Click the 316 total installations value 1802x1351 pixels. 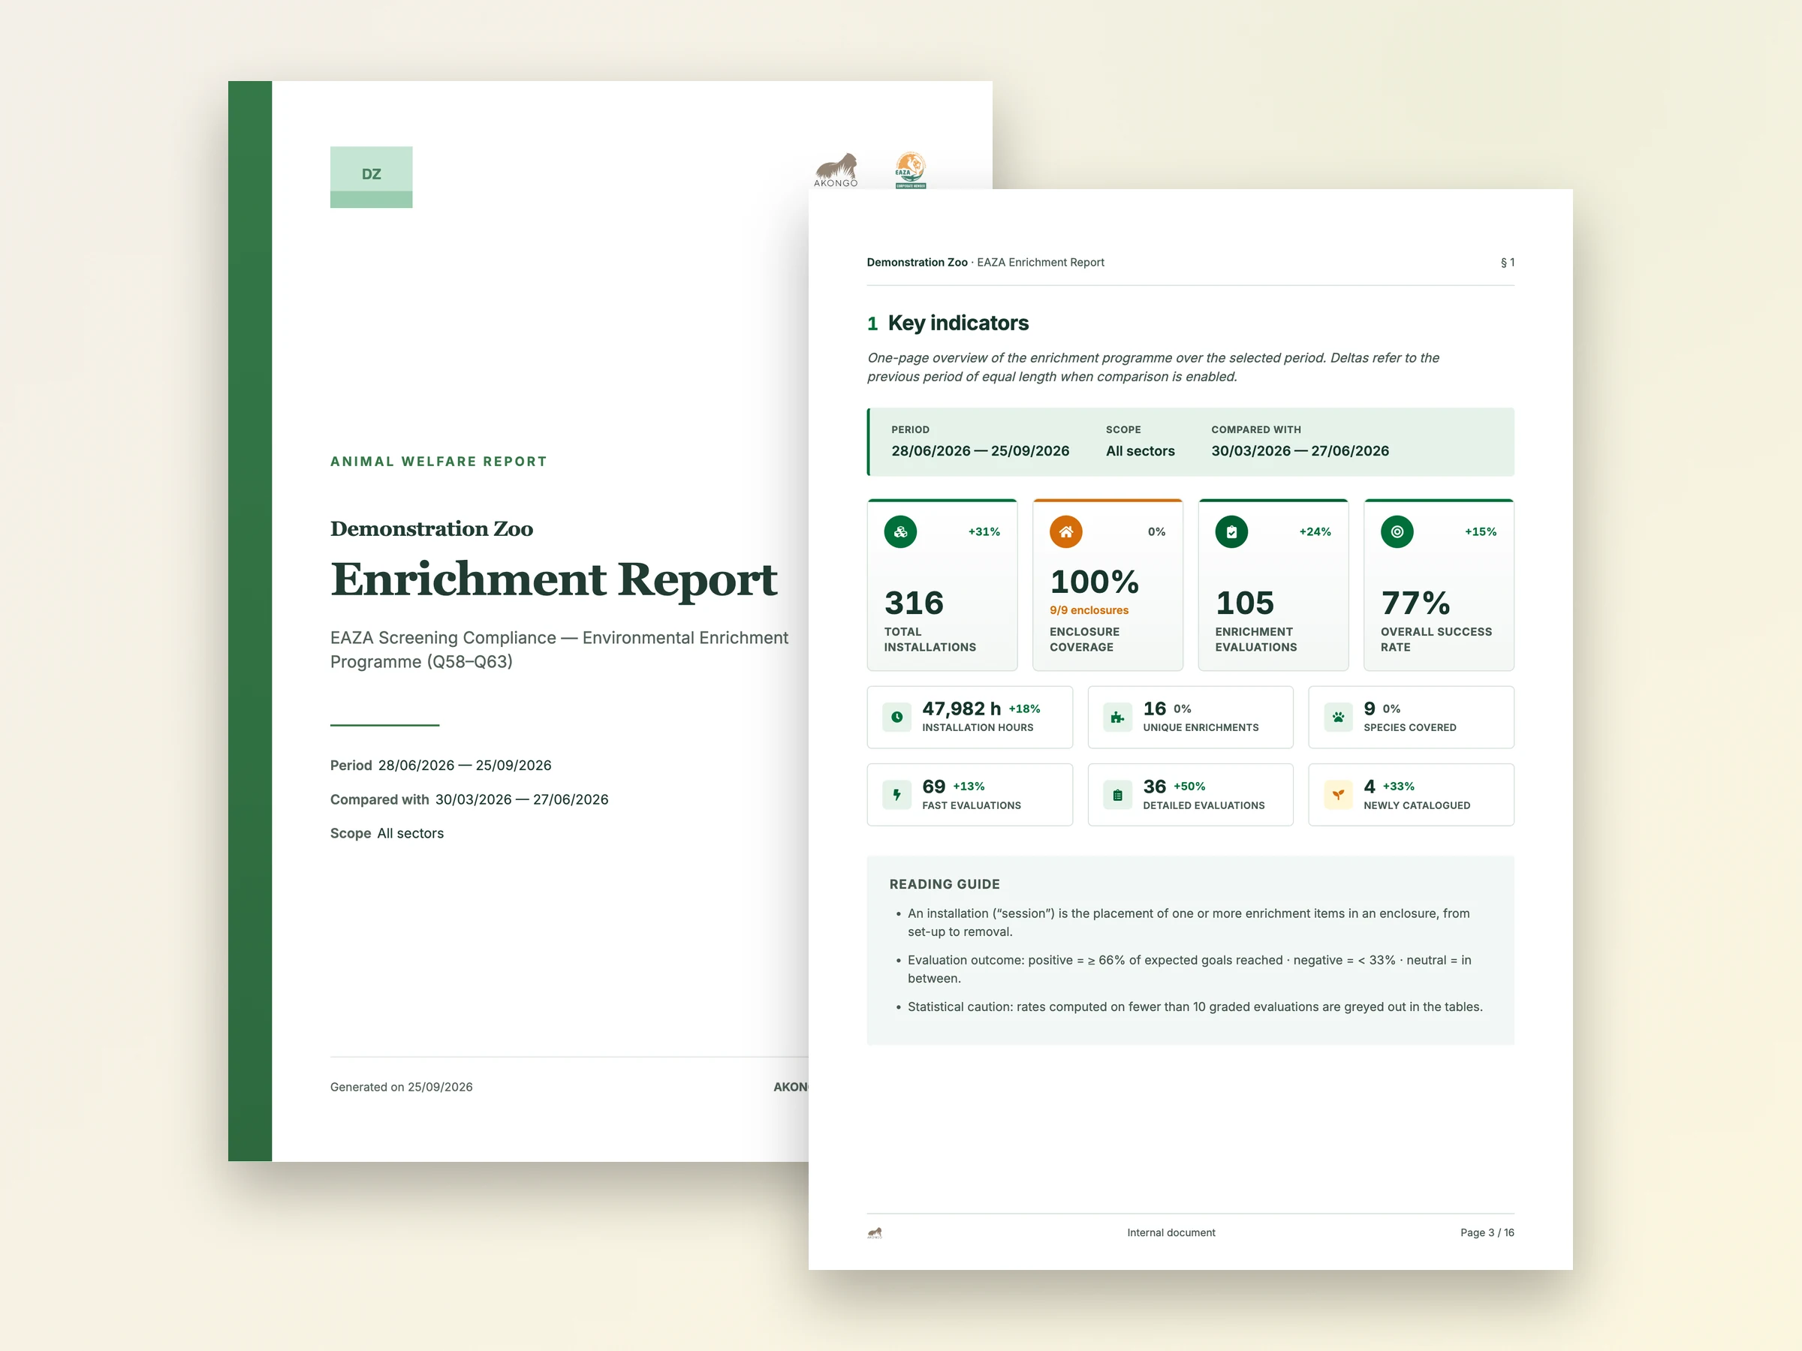(x=914, y=603)
